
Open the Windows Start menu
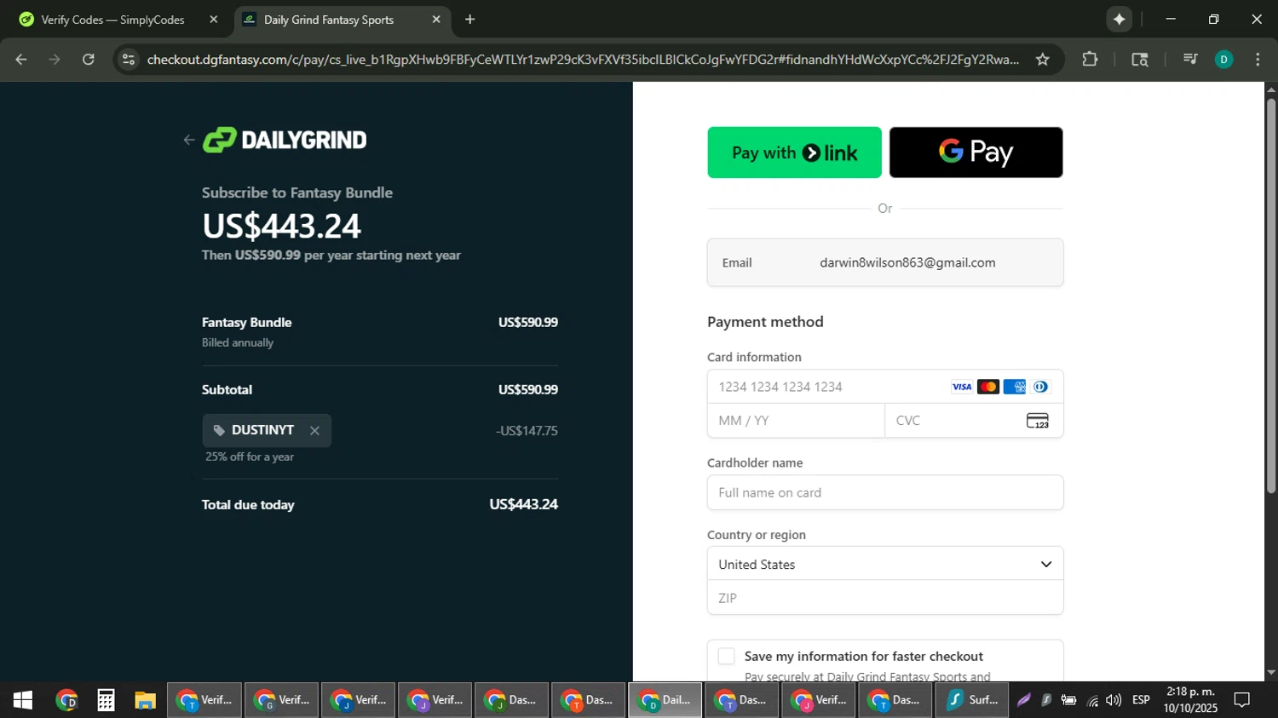[x=23, y=700]
